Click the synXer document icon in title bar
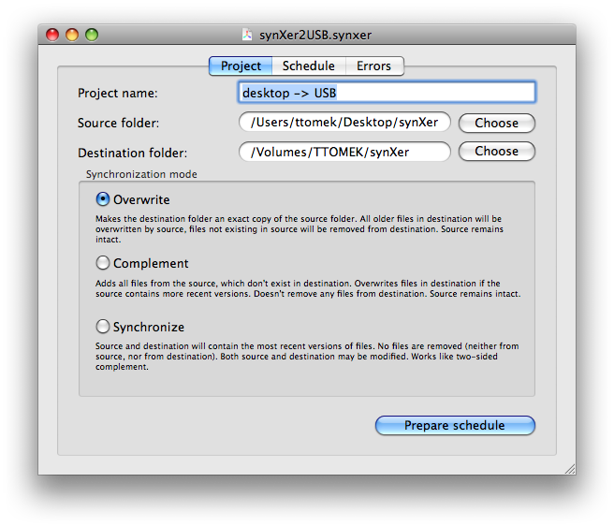 [247, 36]
